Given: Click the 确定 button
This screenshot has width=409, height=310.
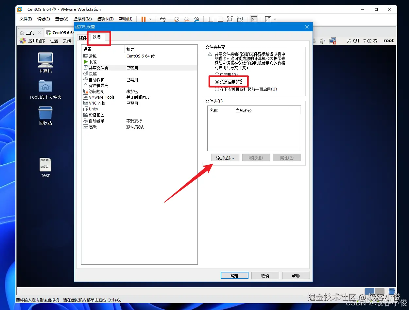Looking at the screenshot, I should (234, 276).
